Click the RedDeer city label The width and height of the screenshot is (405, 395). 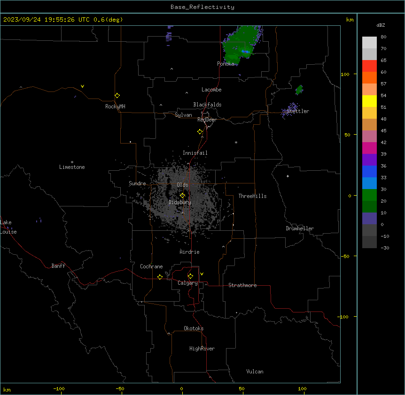click(x=207, y=120)
